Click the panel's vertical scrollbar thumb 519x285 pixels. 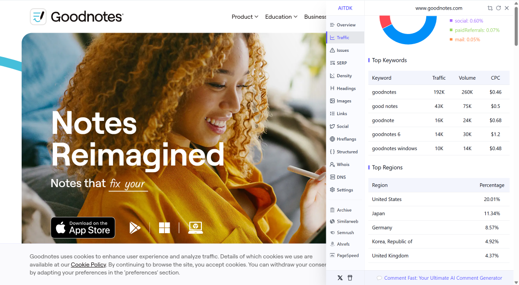516,26
